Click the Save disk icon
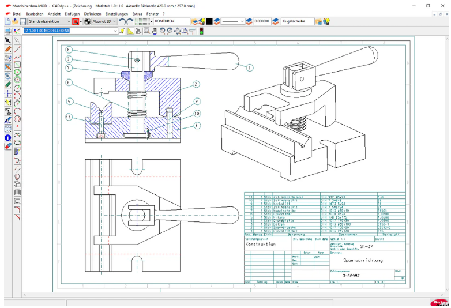This screenshot has height=308, width=451. point(22,21)
